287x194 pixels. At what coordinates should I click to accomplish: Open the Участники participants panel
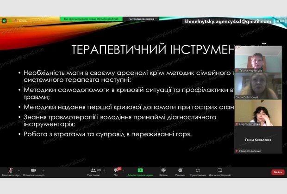tap(94, 172)
